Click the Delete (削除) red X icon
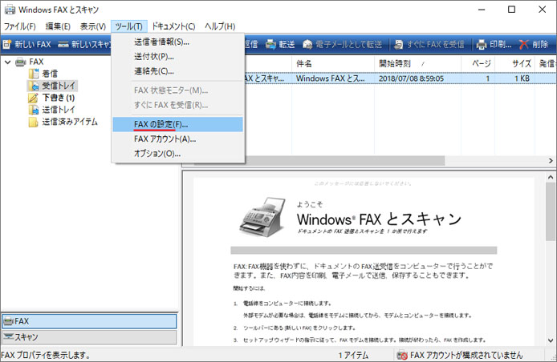This screenshot has height=362, width=557. [523, 44]
